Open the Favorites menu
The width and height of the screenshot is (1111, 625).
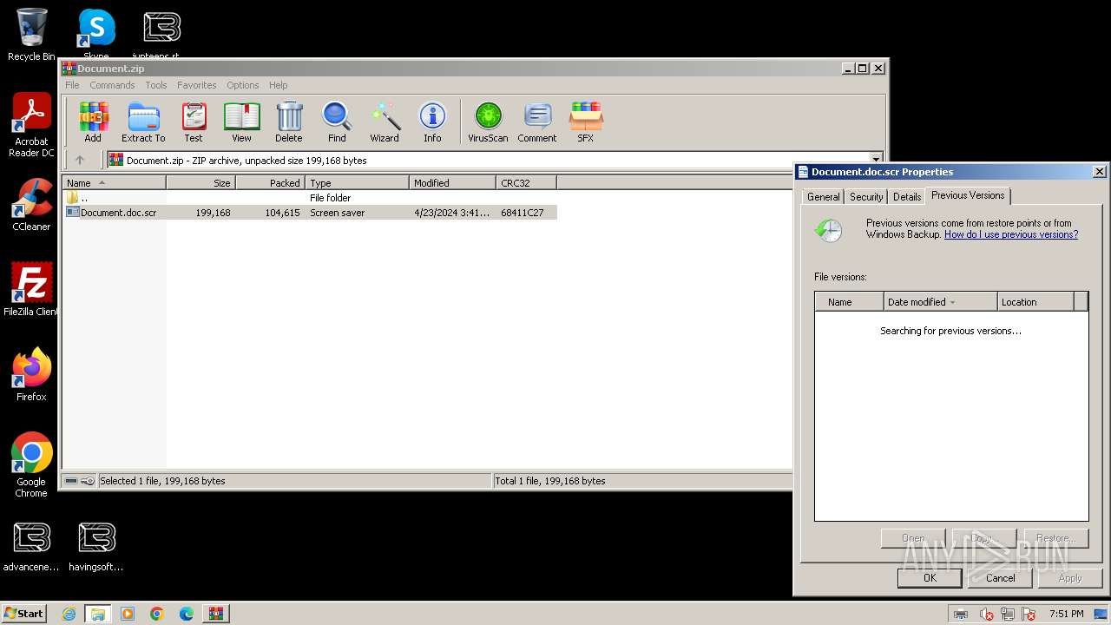pos(197,85)
